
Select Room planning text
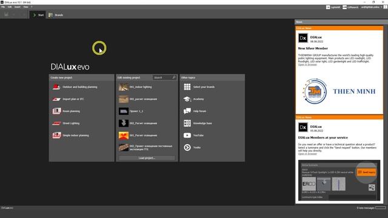72,111
